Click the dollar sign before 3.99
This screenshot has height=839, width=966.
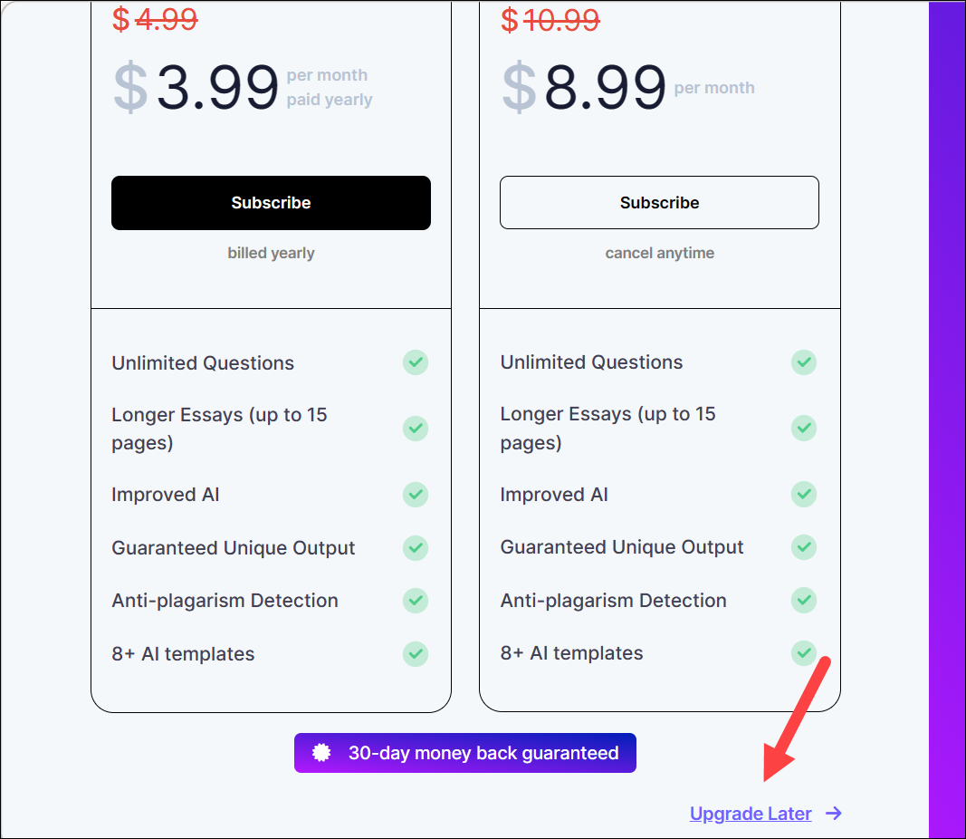coord(129,89)
